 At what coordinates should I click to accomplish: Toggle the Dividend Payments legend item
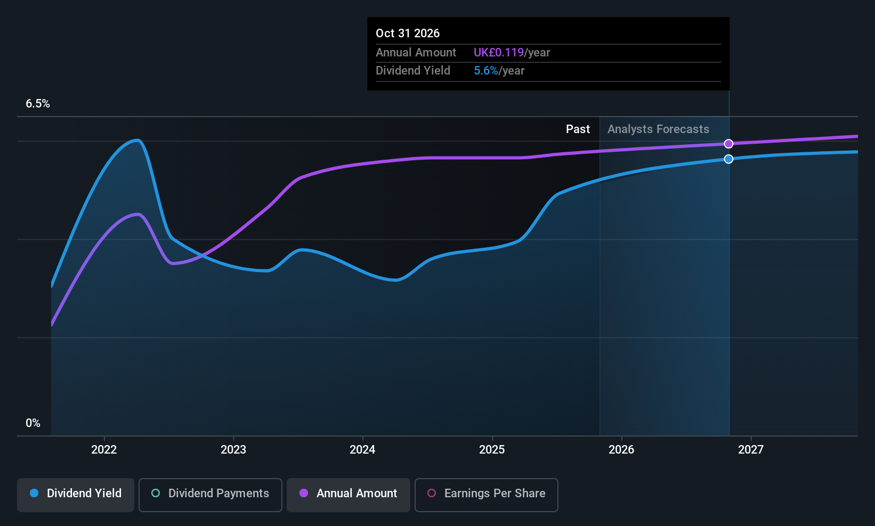[x=210, y=494]
